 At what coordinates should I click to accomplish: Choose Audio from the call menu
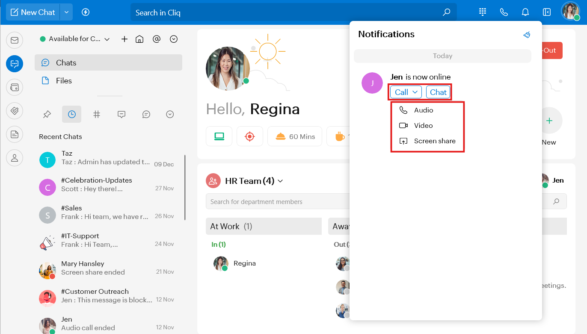pyautogui.click(x=423, y=110)
